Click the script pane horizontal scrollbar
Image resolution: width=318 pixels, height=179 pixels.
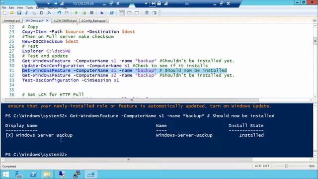pyautogui.click(x=132, y=100)
